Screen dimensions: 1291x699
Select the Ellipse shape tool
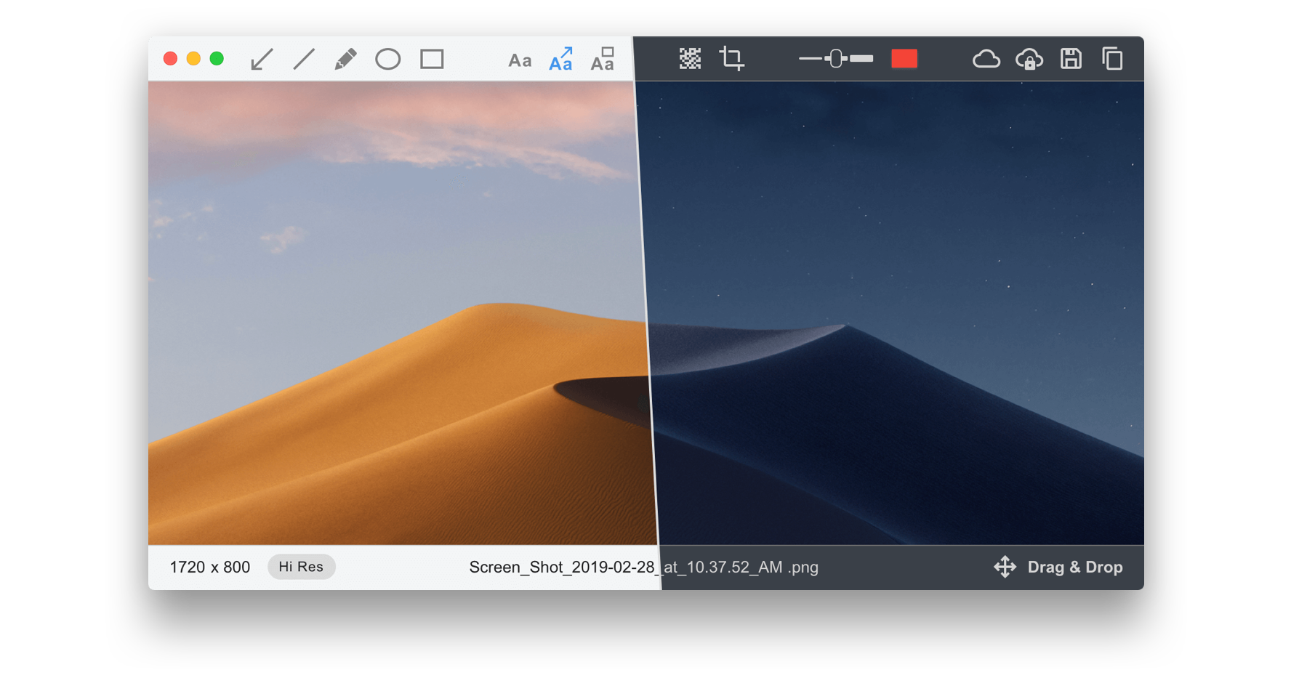tap(388, 59)
